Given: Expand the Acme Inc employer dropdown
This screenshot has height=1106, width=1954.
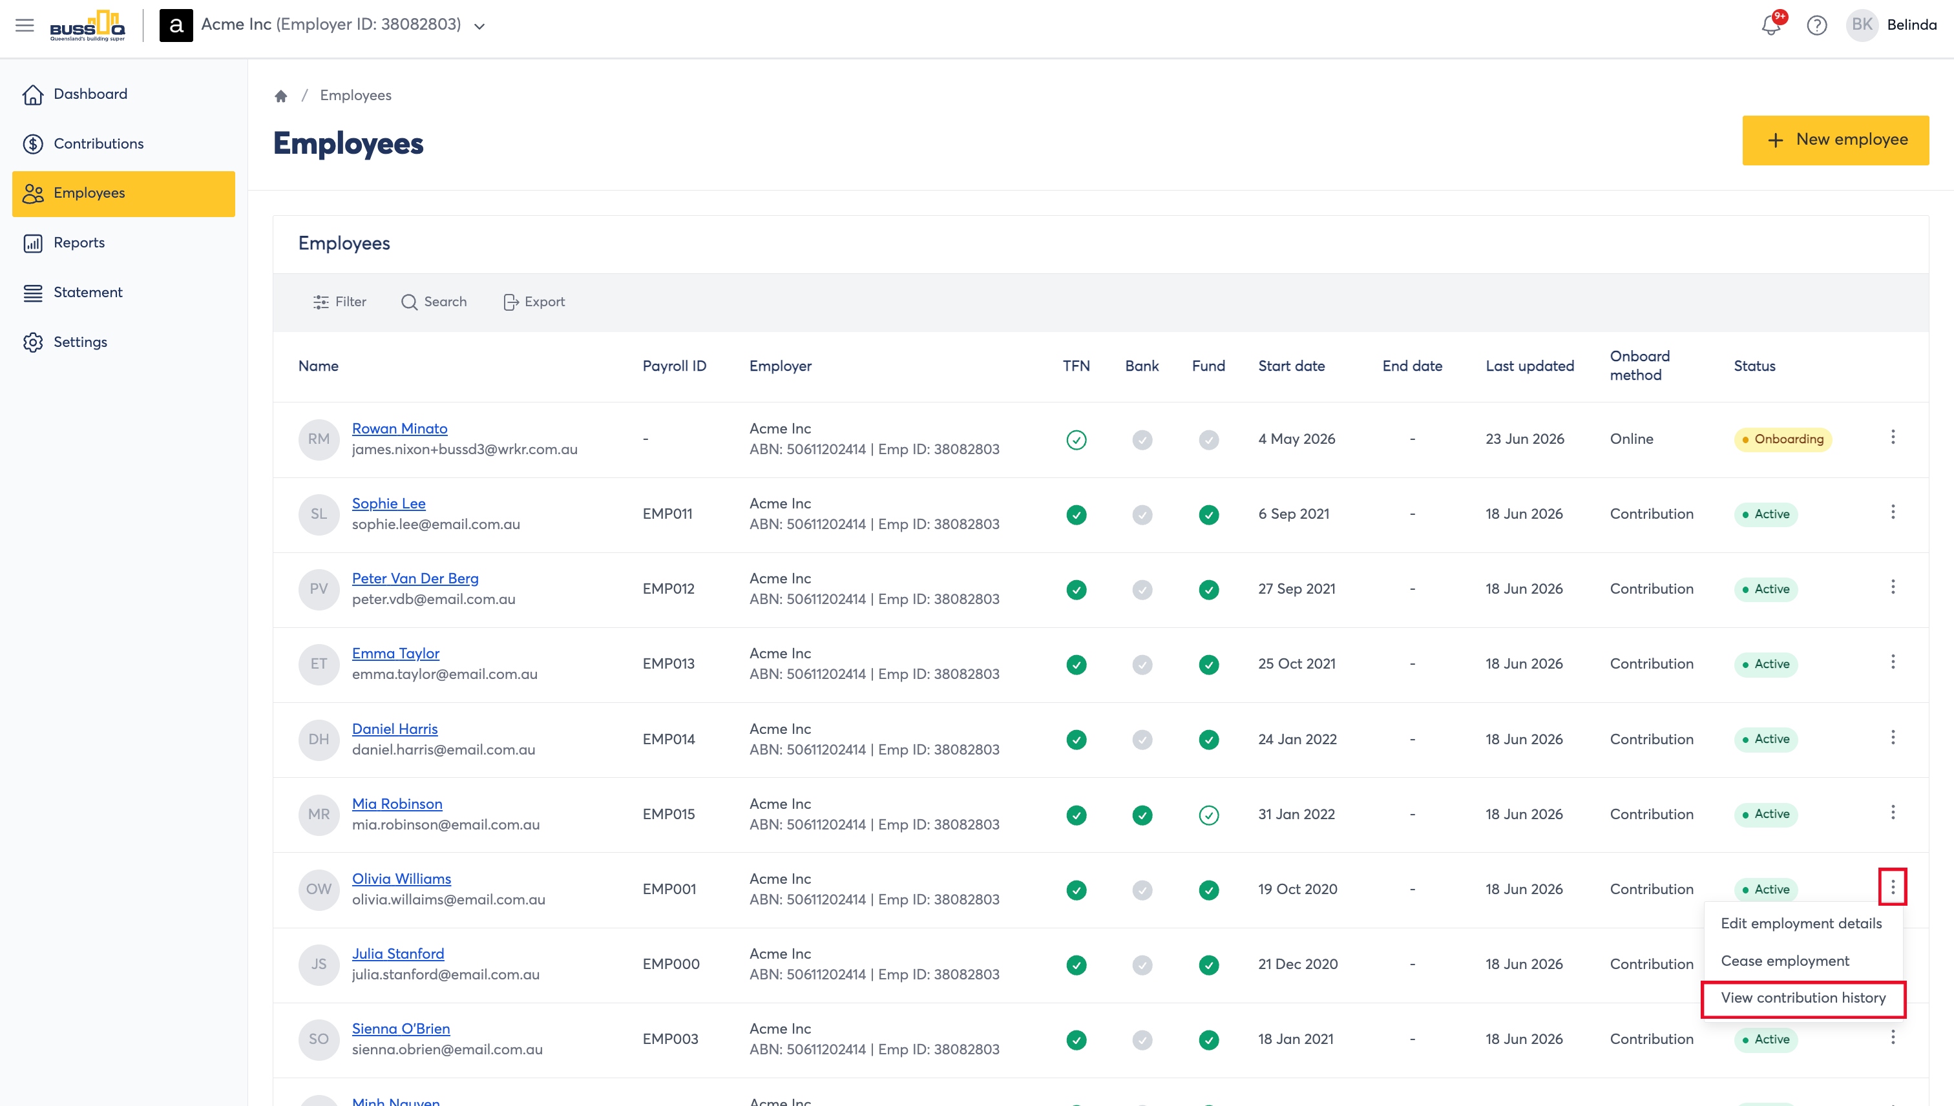Looking at the screenshot, I should [x=479, y=26].
